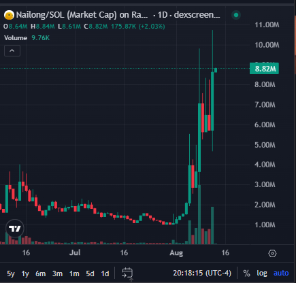Select the 1m time range

[74, 273]
